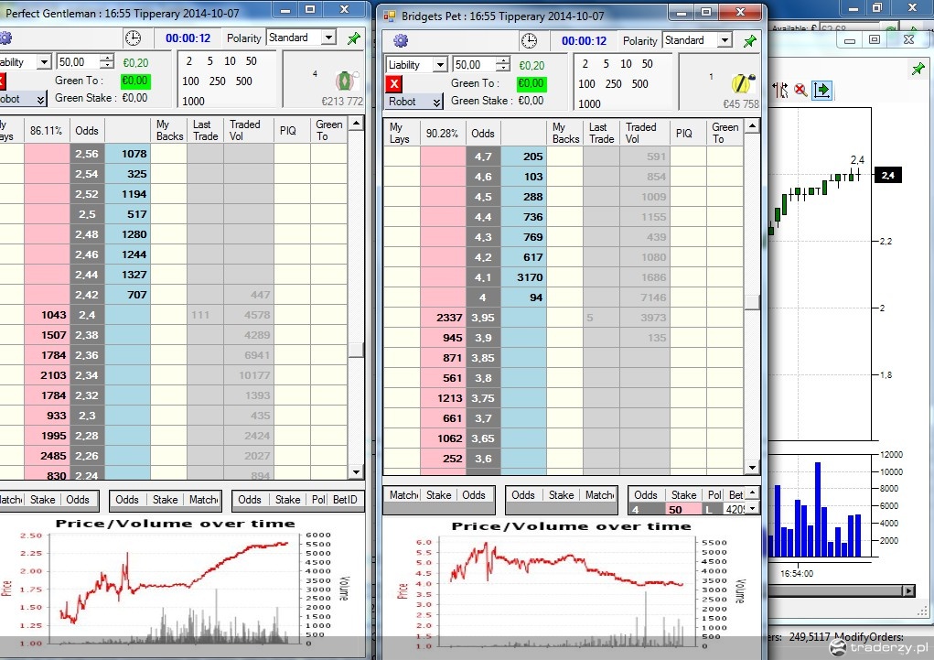Screen dimensions: 934x660
Task: Click the 50,00 stake field in Bridgets Pet
Action: coord(475,64)
